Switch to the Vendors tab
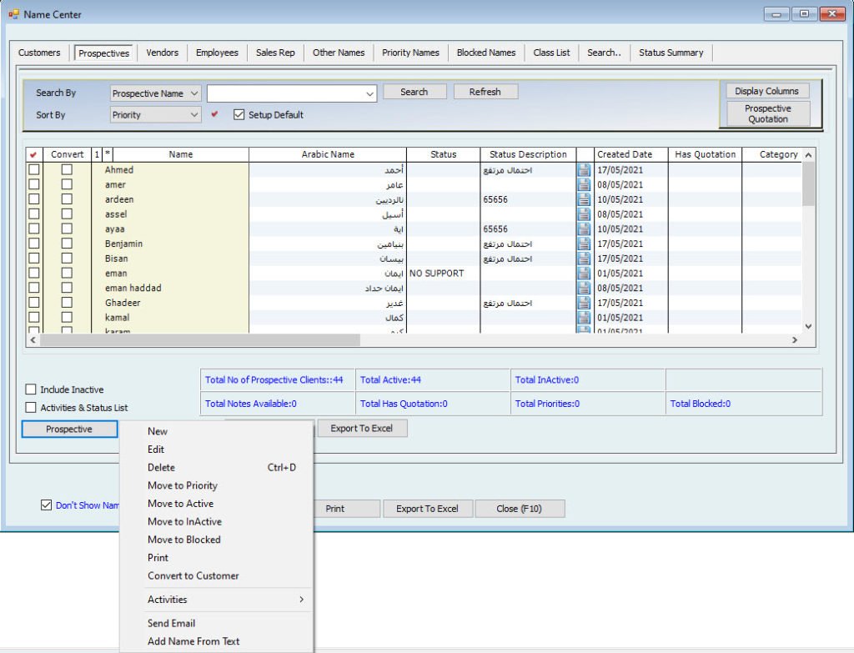854x653 pixels. pos(162,53)
